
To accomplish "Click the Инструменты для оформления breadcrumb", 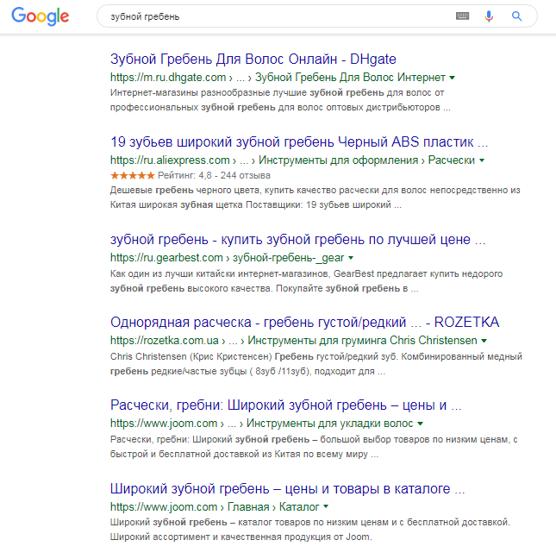I will [338, 160].
